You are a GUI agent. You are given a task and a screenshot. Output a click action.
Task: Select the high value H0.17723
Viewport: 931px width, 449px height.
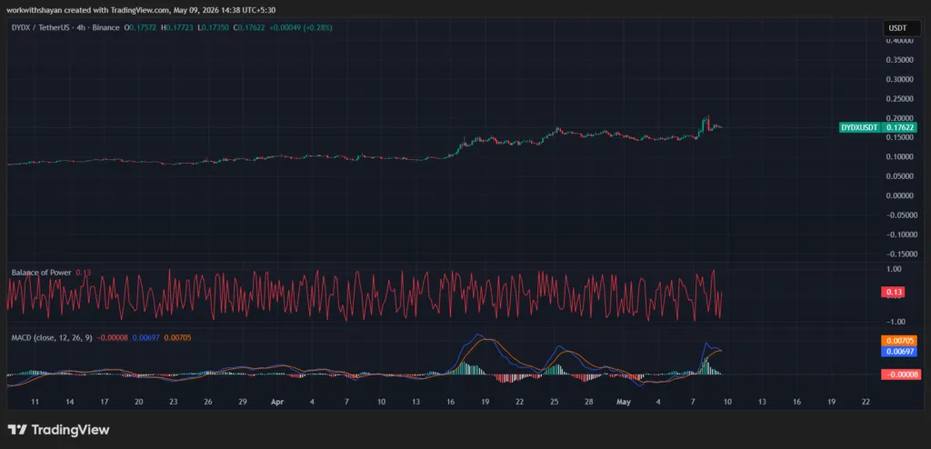(x=176, y=27)
